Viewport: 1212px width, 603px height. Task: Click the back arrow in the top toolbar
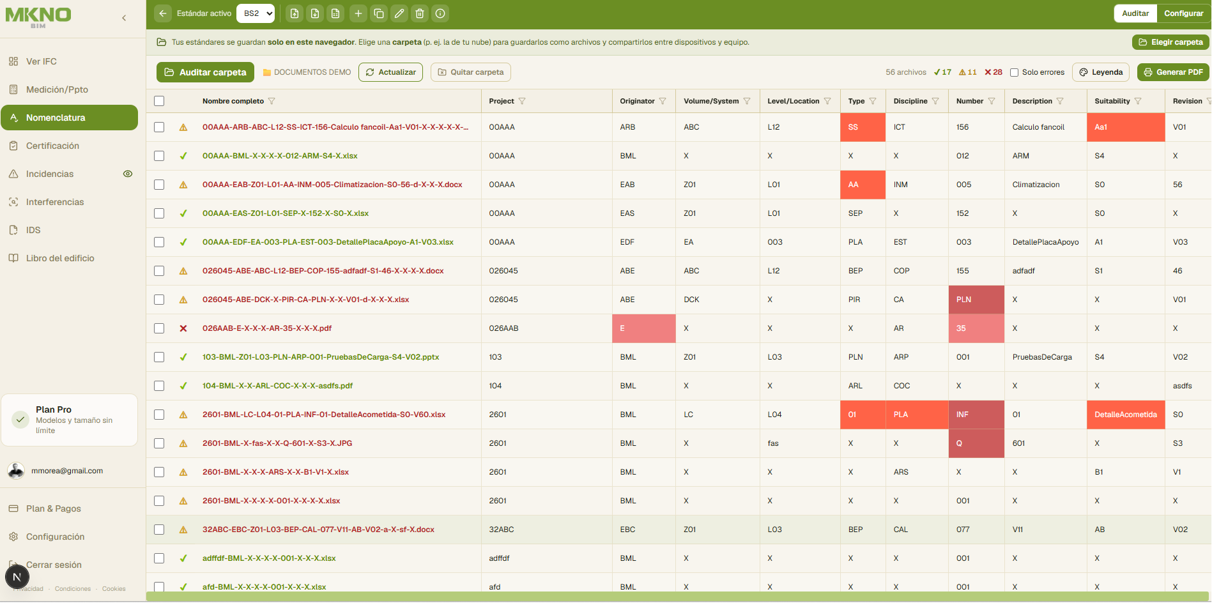click(x=163, y=13)
